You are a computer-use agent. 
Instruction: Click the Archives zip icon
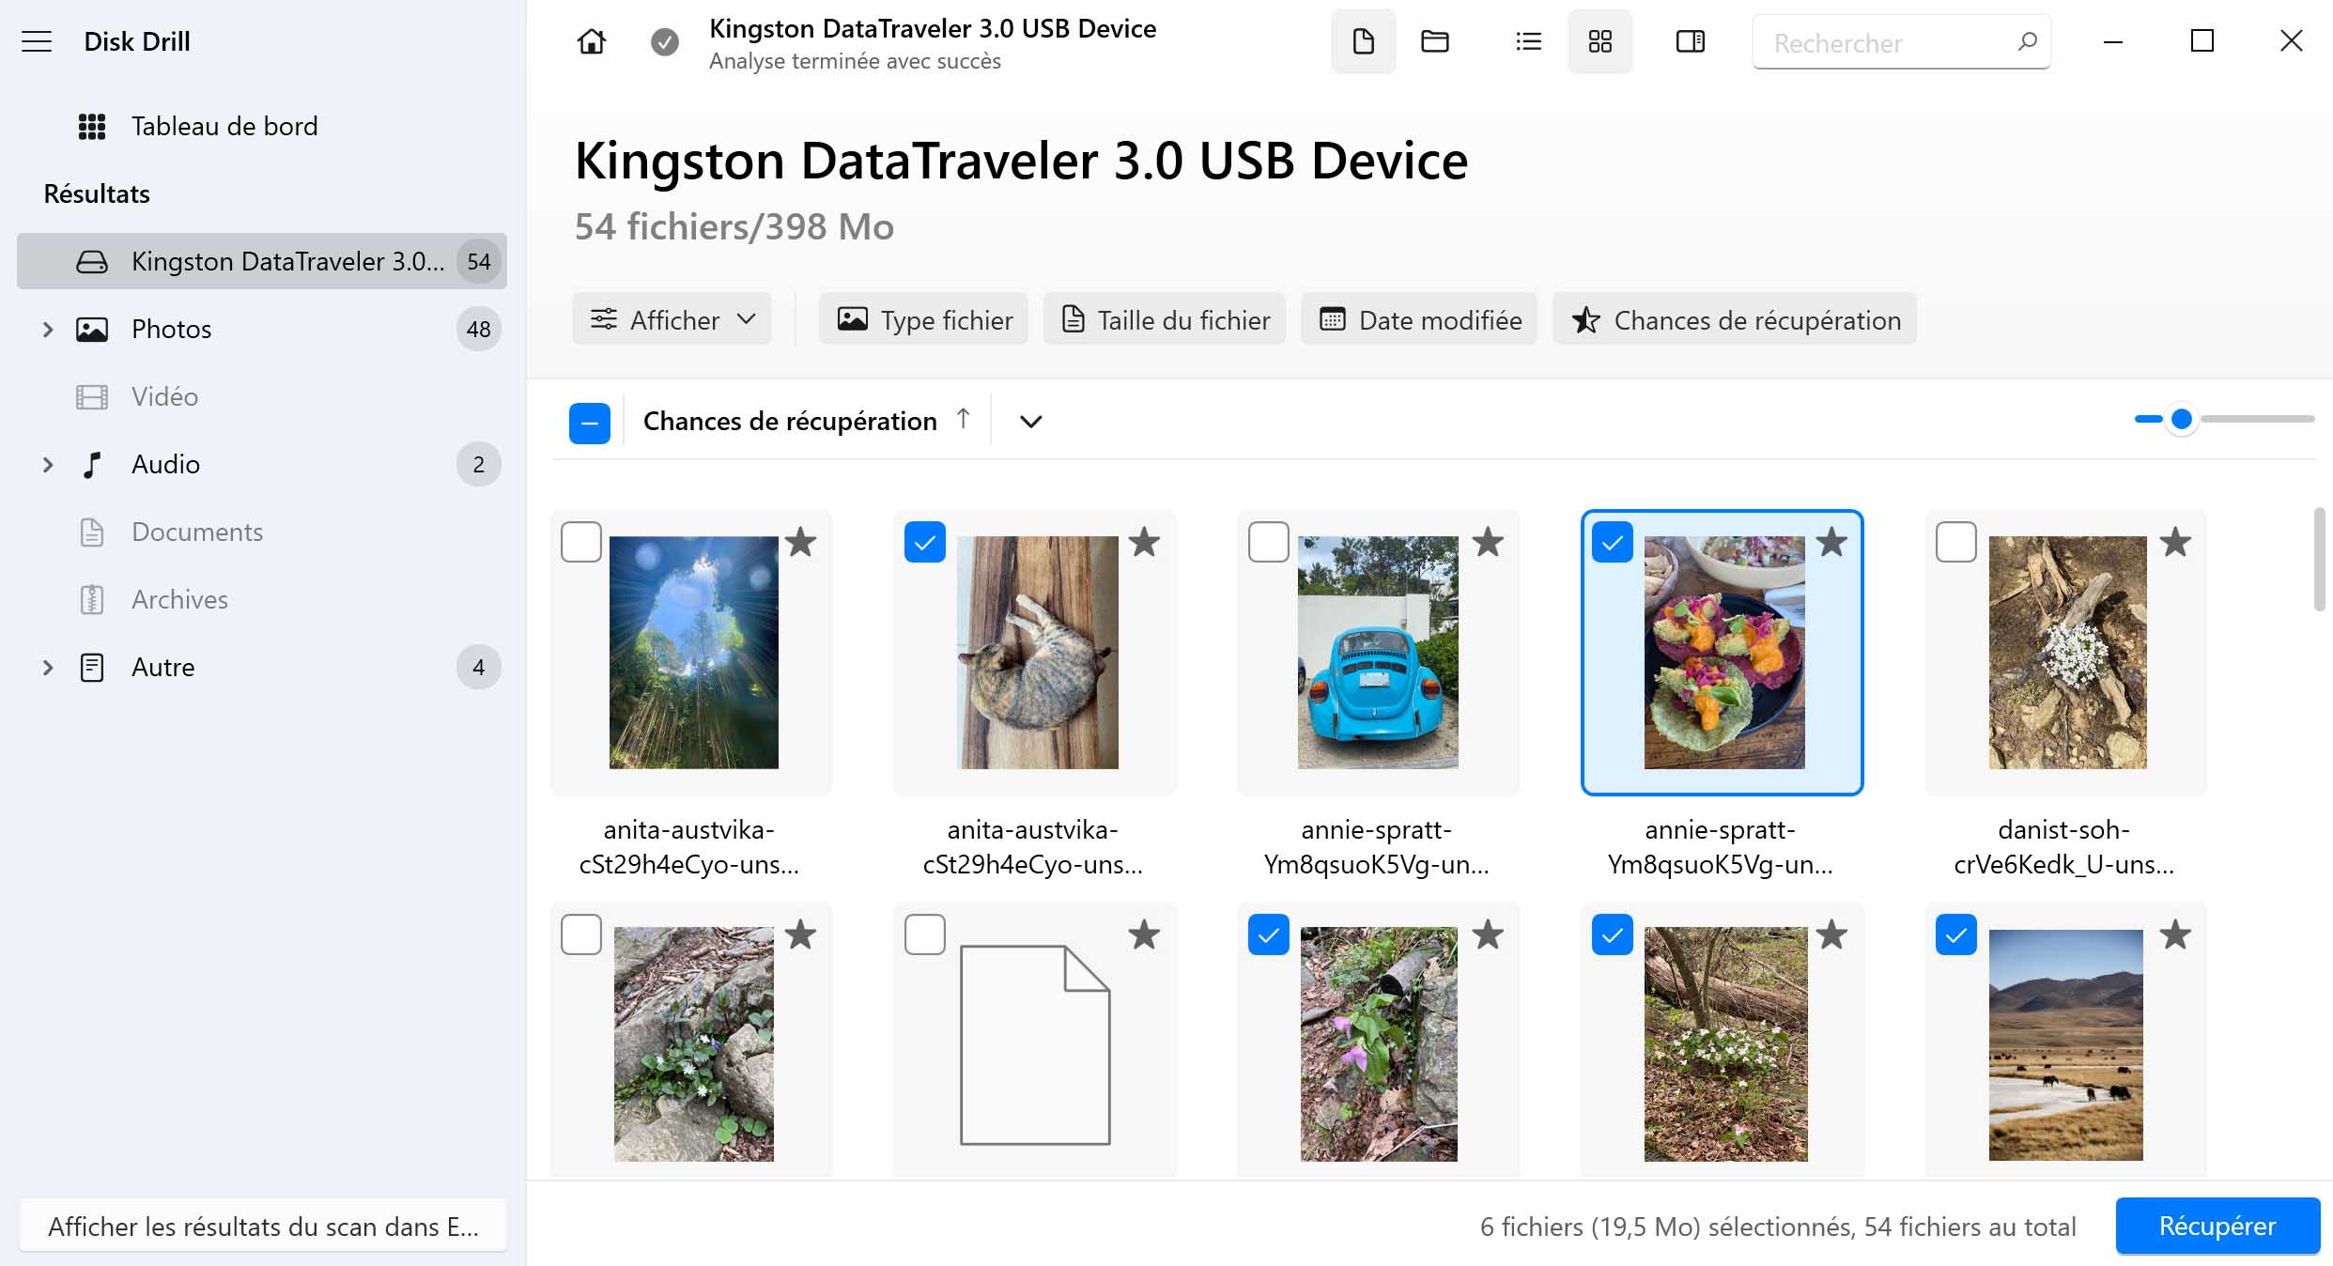[91, 599]
